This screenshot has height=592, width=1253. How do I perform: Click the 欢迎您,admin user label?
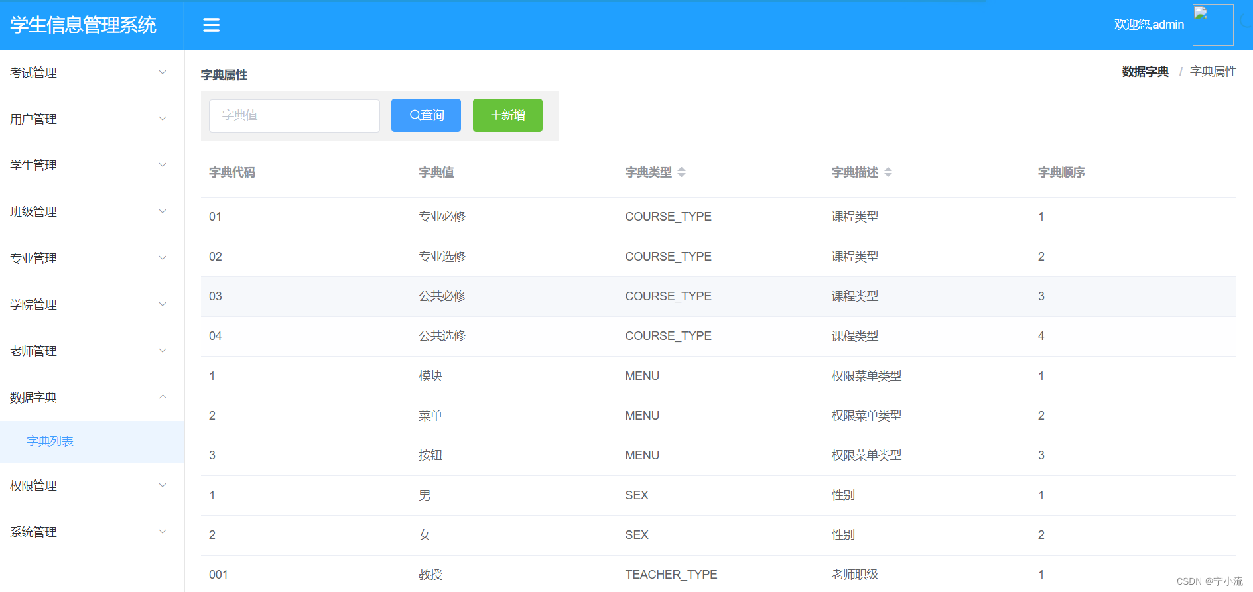pyautogui.click(x=1149, y=25)
